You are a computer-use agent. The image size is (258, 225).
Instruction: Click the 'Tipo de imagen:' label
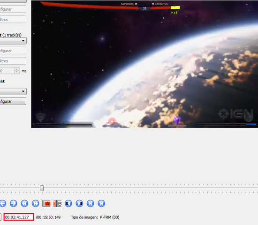[84, 217]
